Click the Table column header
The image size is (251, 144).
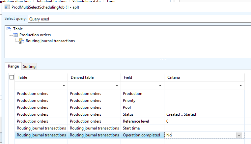point(41,77)
